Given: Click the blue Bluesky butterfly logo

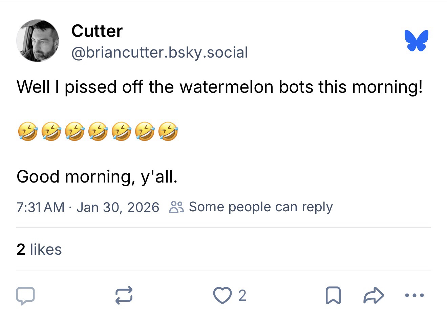Looking at the screenshot, I should click(416, 41).
